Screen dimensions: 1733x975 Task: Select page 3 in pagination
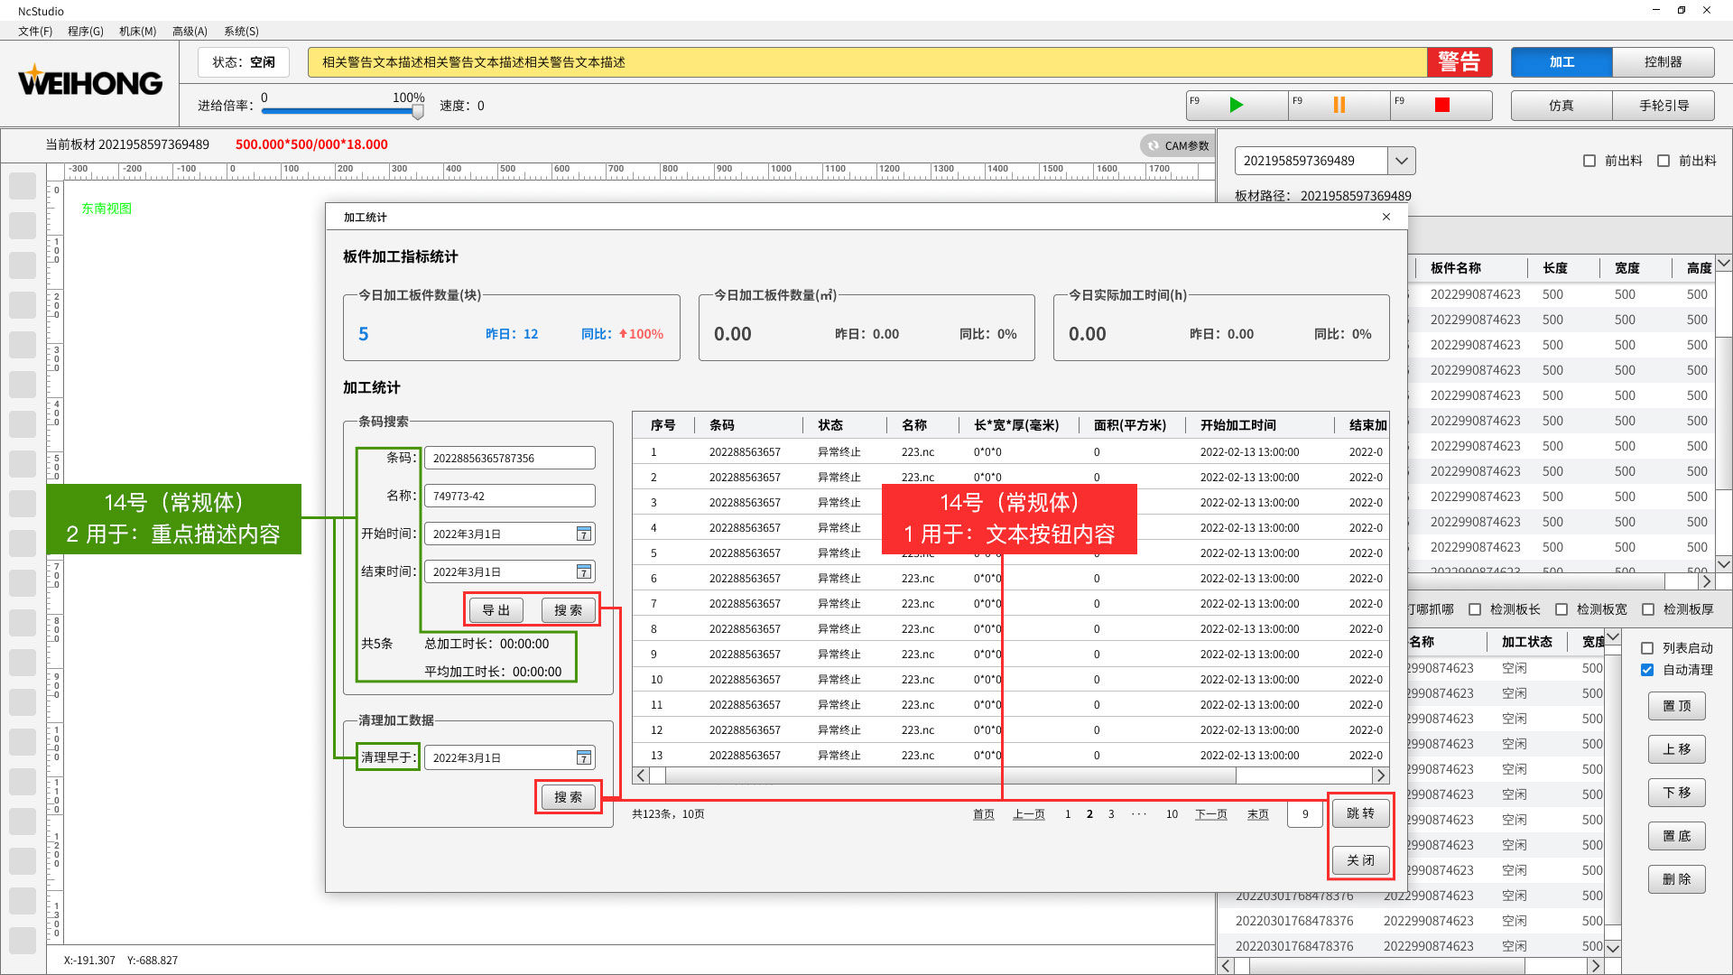(1111, 814)
